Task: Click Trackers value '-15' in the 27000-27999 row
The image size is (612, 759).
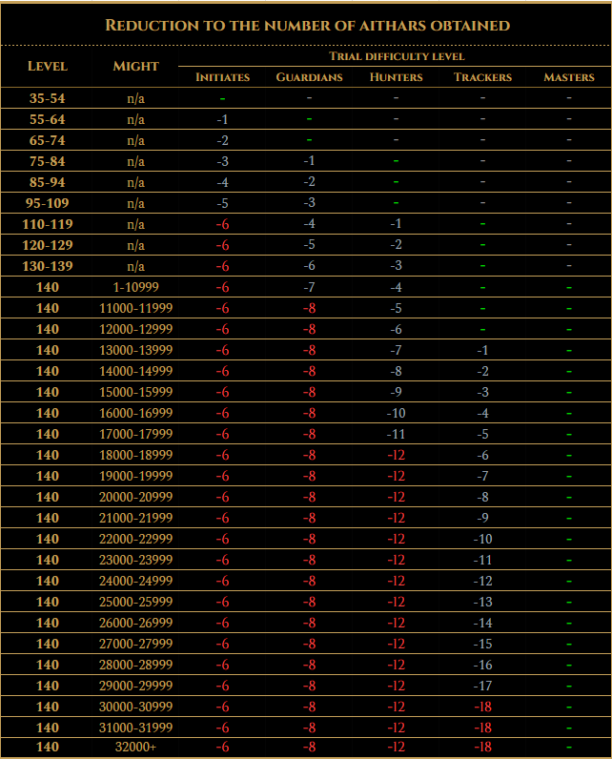Action: 482,644
